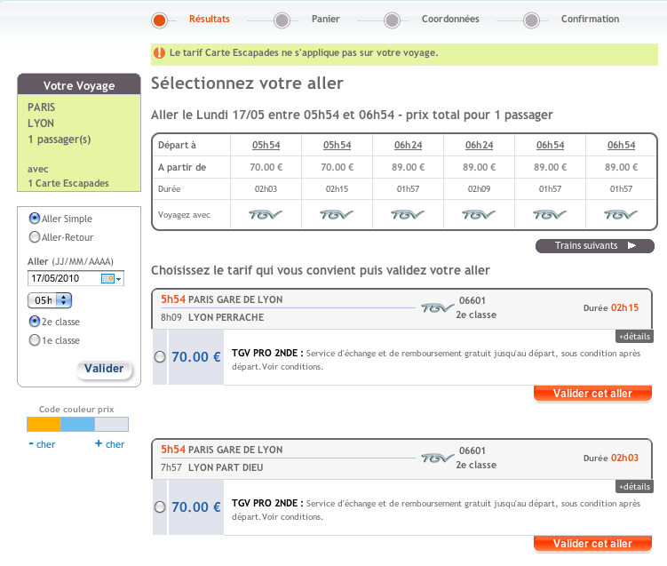Select the Aller-Retour radio button
This screenshot has height=566, width=667.
[35, 237]
